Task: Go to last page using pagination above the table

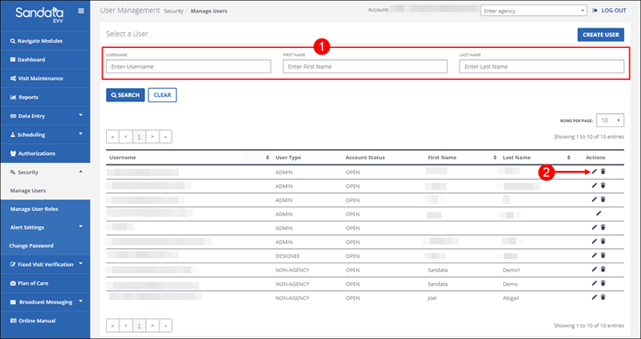Action: 166,137
